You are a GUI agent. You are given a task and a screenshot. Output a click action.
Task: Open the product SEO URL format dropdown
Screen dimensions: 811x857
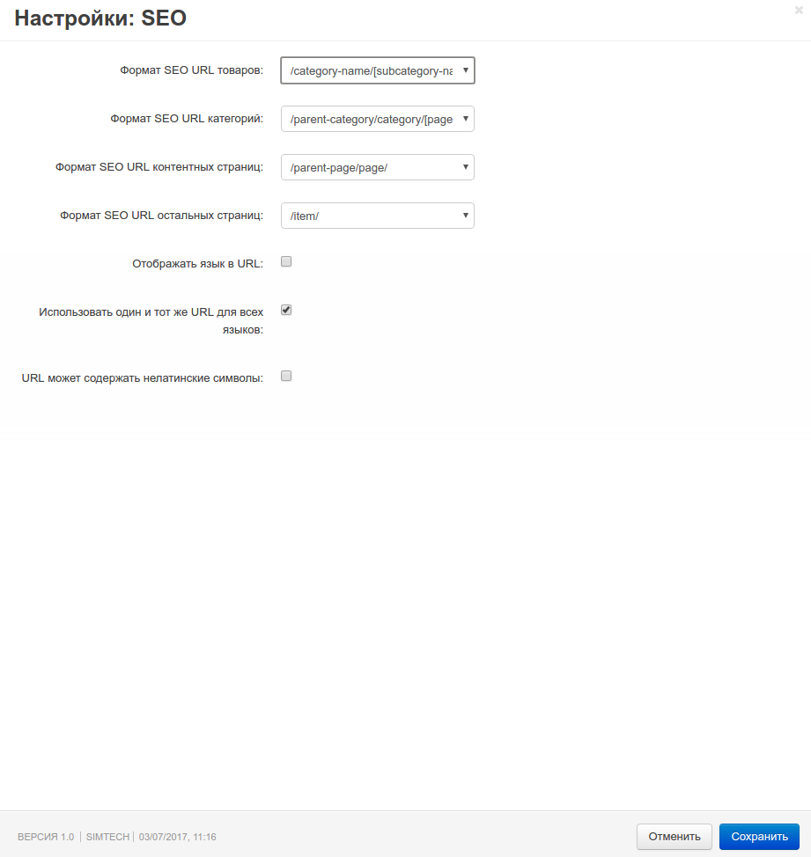[378, 70]
